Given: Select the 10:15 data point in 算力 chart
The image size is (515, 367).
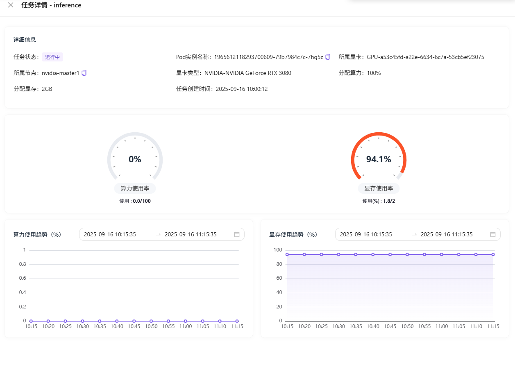Looking at the screenshot, I should point(31,321).
